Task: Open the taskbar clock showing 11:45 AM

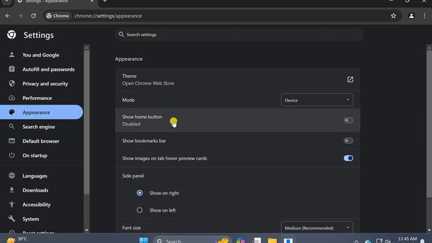Action: coord(407,240)
